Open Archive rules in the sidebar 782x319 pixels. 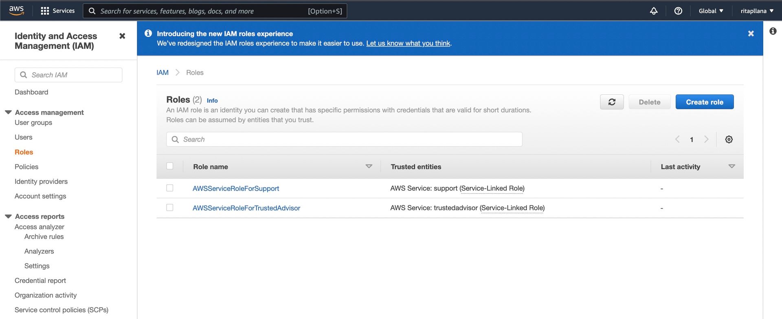44,236
